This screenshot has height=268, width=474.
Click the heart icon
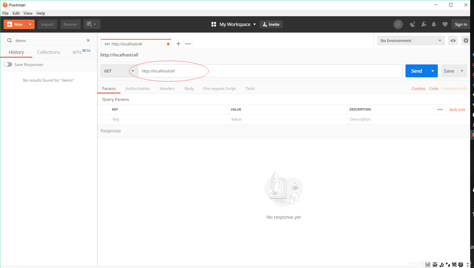(445, 24)
